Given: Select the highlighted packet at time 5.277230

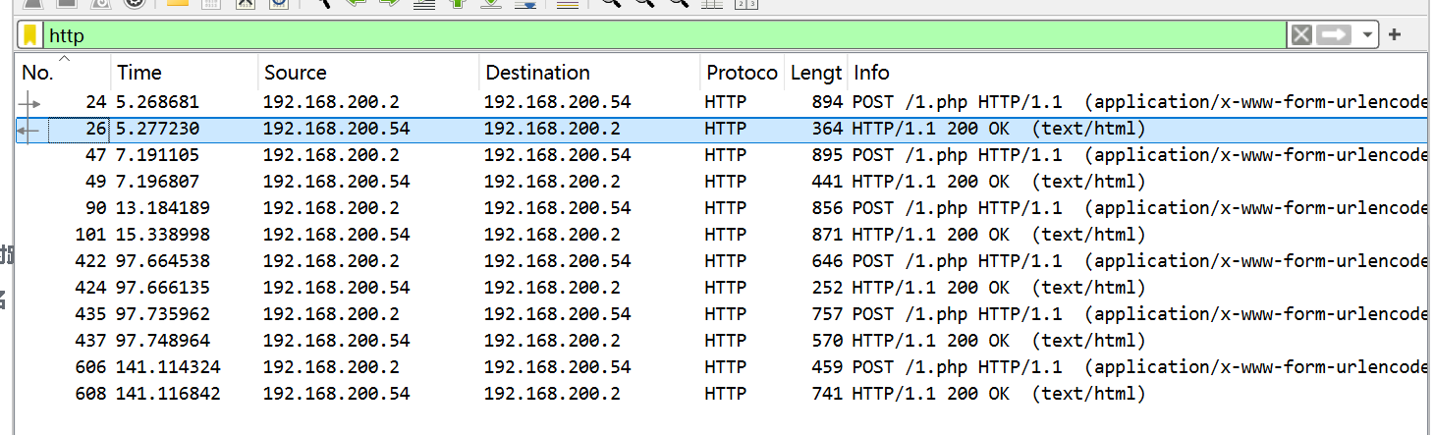Looking at the screenshot, I should (x=722, y=129).
